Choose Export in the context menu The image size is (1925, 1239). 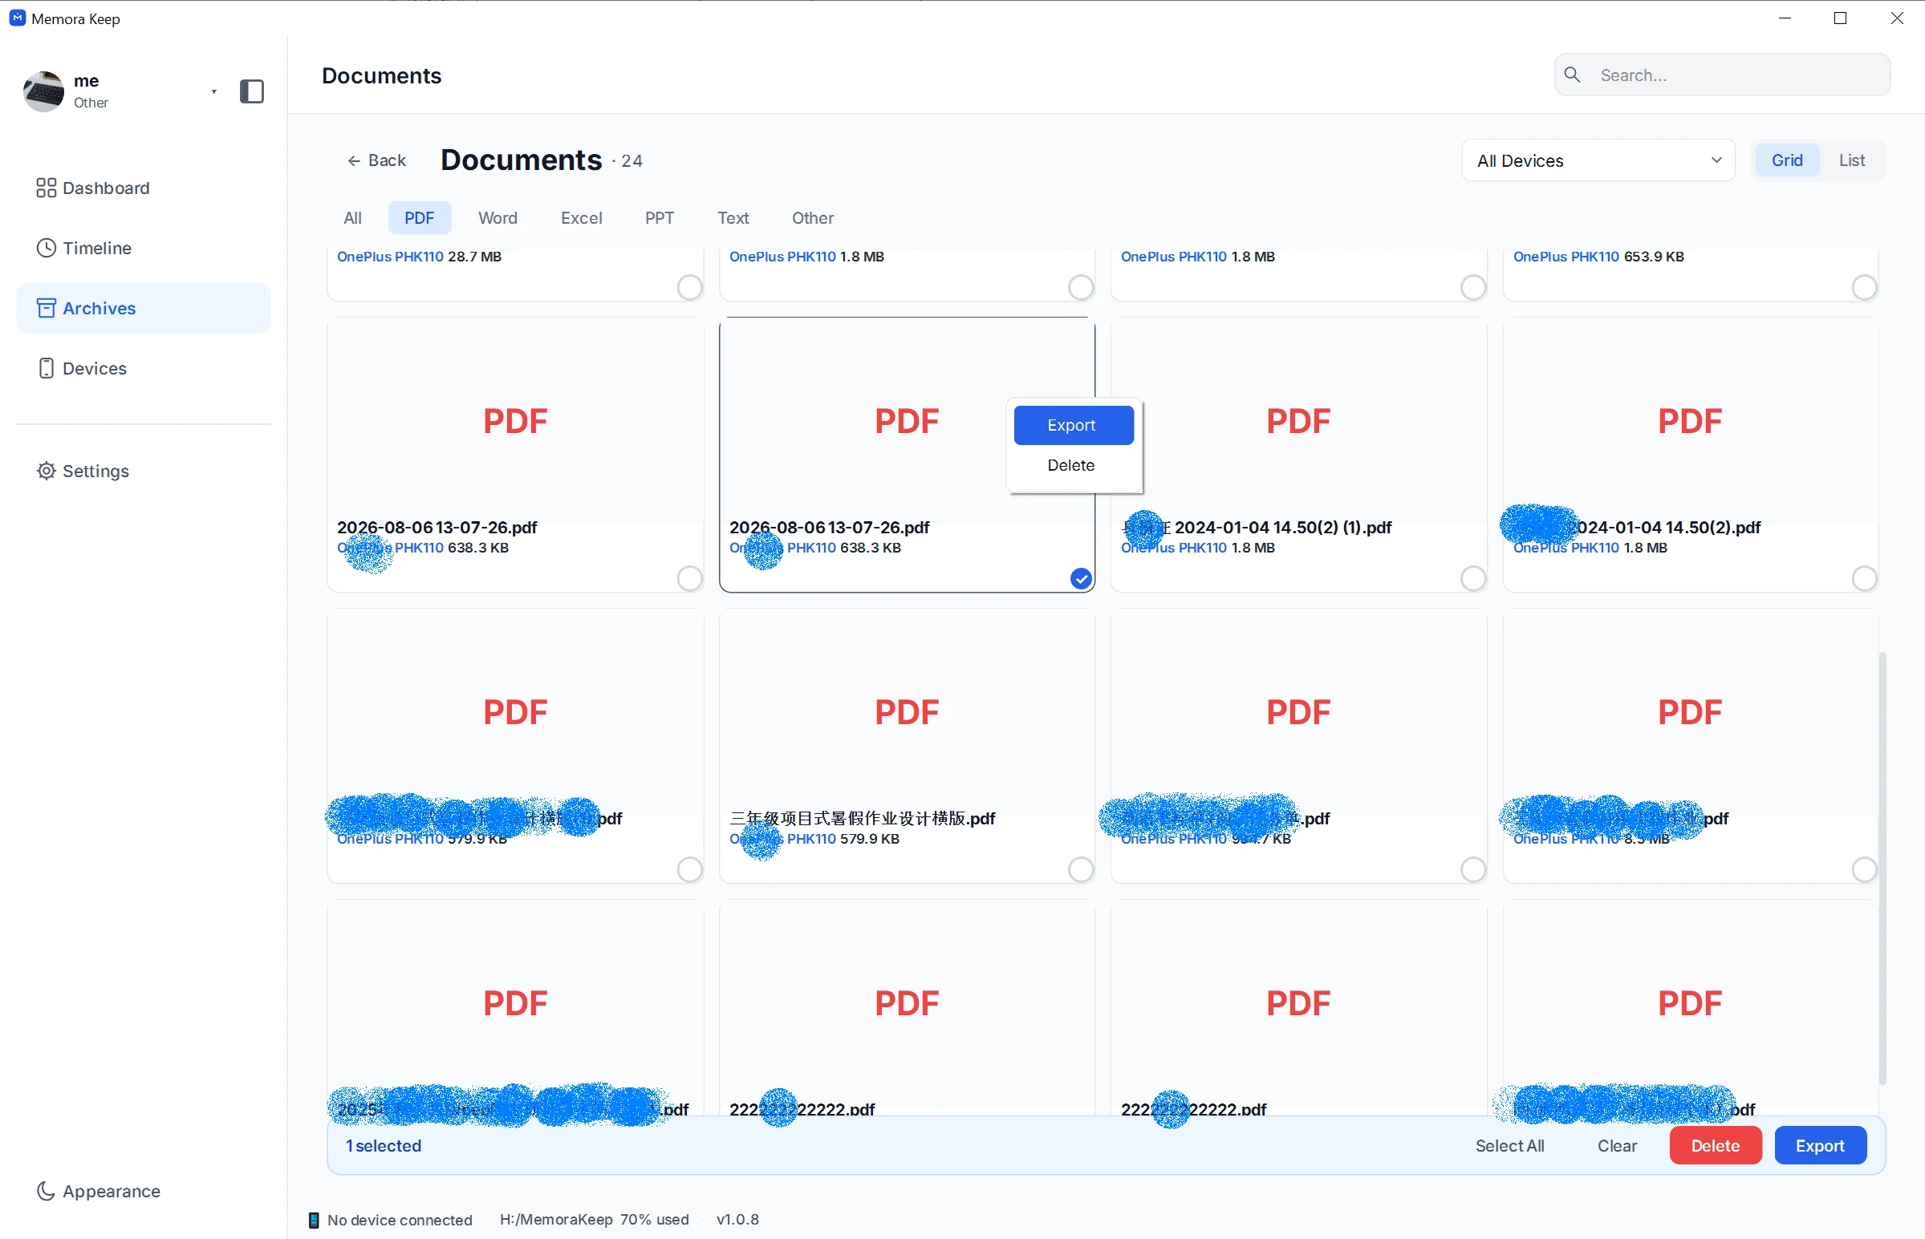coord(1073,425)
